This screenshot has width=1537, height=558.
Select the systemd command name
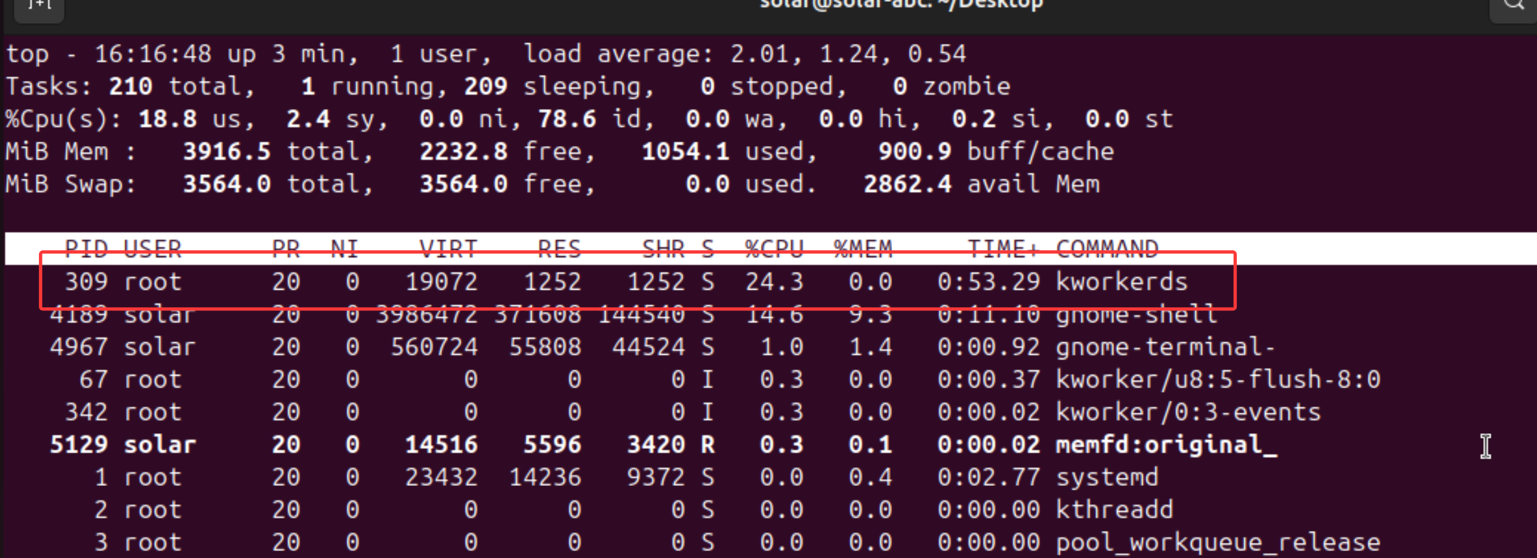pyautogui.click(x=1108, y=477)
